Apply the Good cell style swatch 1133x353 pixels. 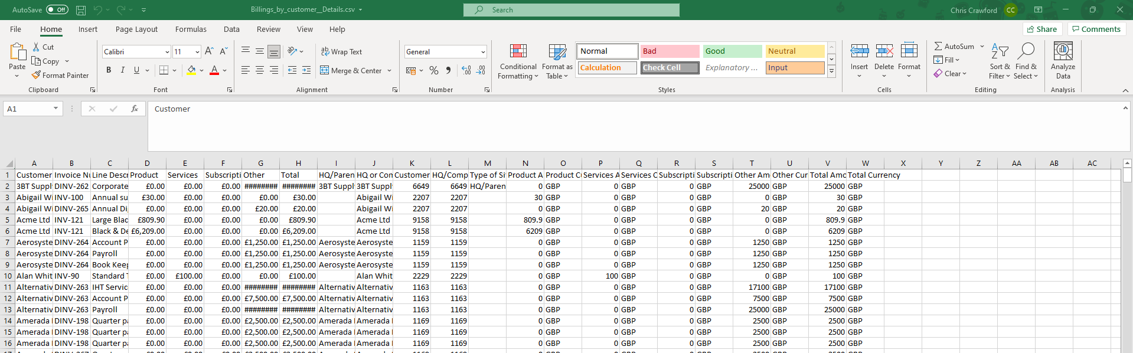click(x=732, y=51)
